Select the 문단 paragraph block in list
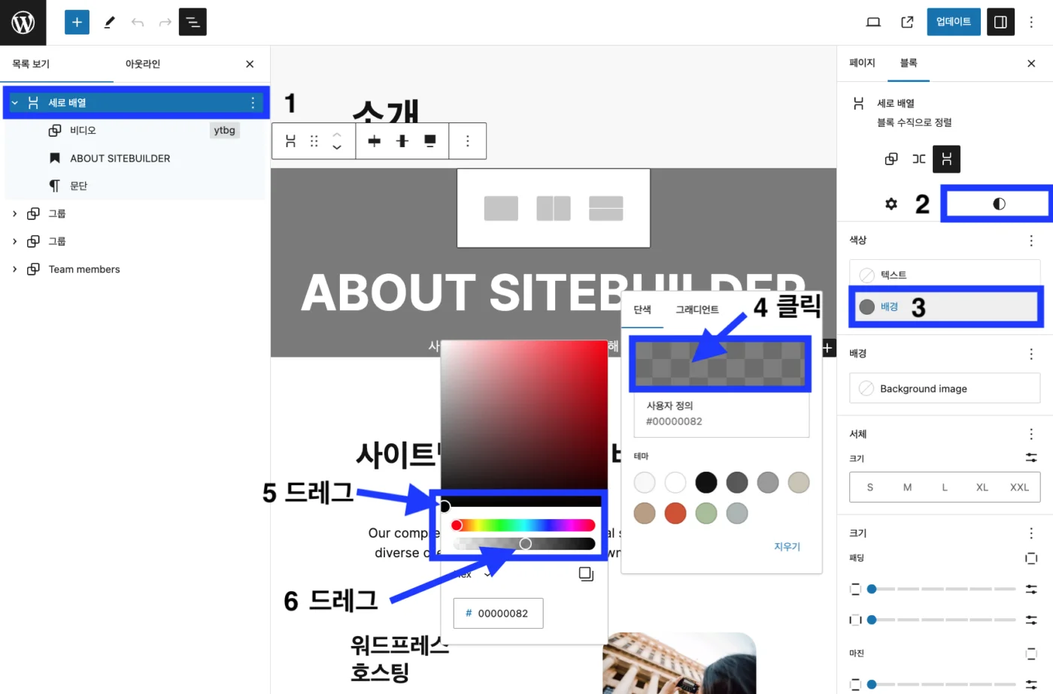The height and width of the screenshot is (694, 1053). pos(78,186)
